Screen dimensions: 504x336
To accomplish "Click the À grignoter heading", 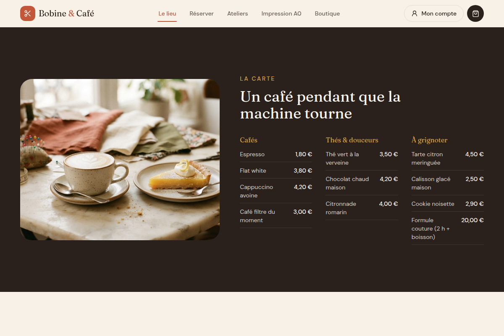I will click(429, 140).
